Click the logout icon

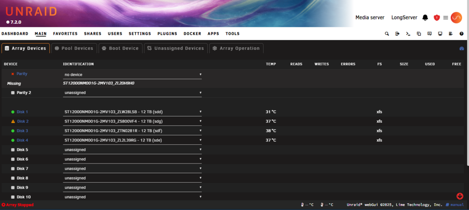point(398,34)
